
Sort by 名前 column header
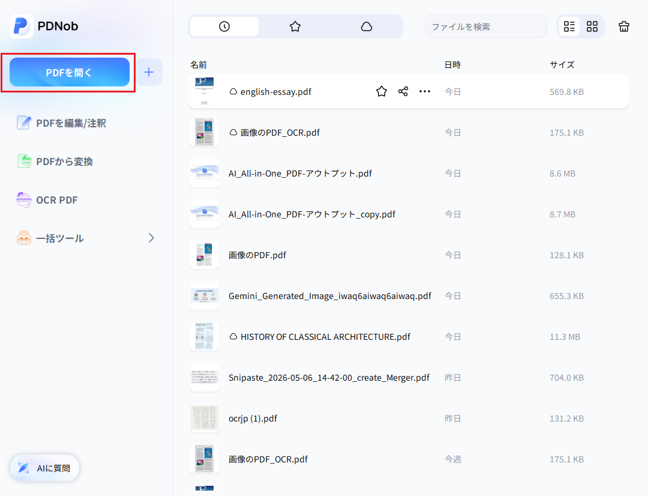199,64
